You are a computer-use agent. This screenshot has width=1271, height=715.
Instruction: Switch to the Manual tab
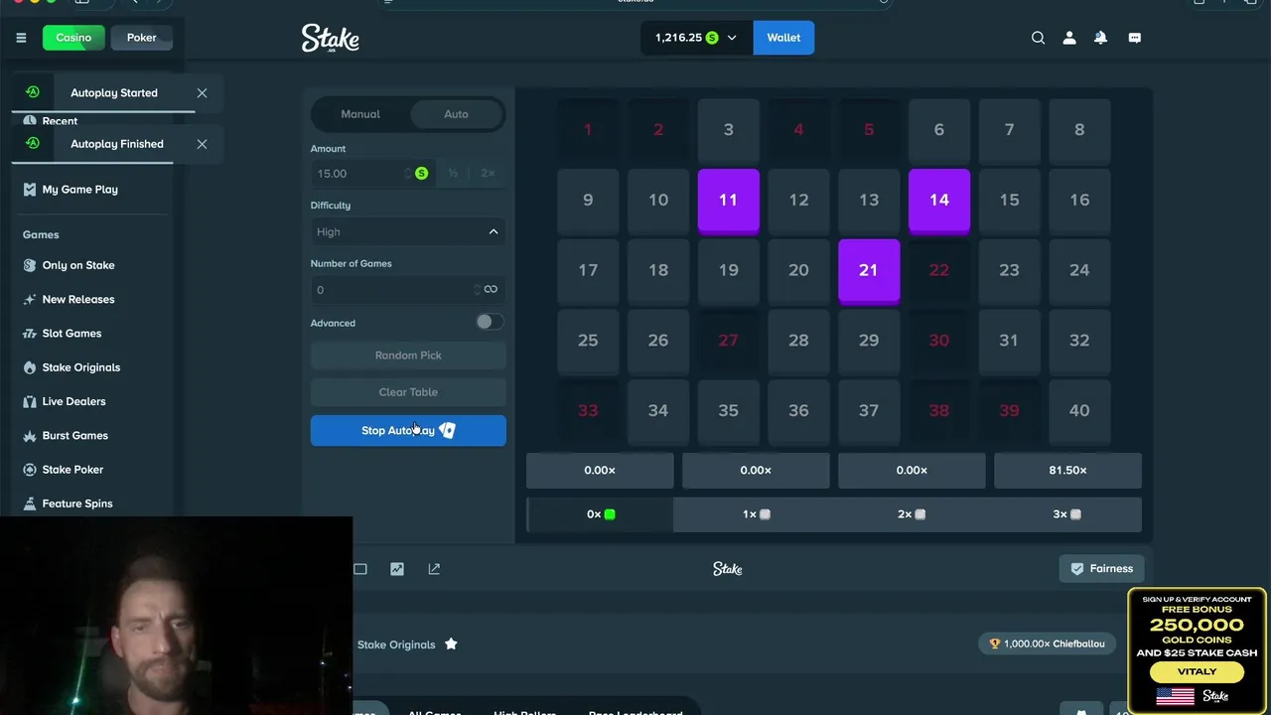(360, 114)
